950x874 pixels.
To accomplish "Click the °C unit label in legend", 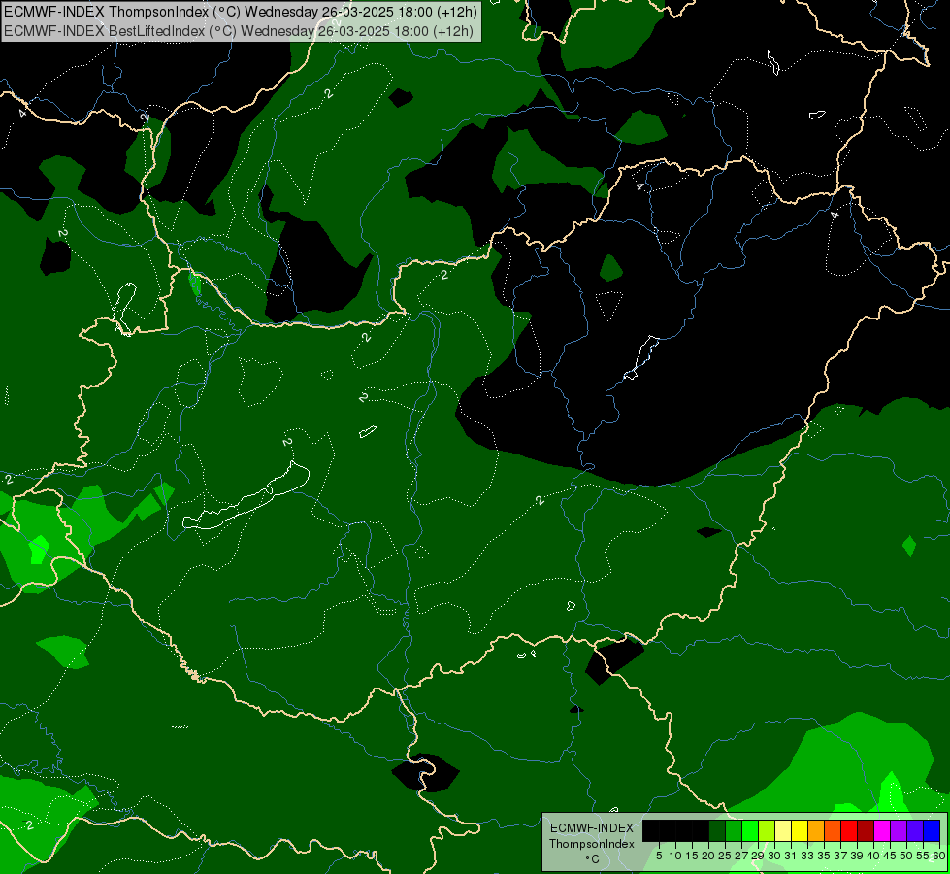I will tap(593, 859).
